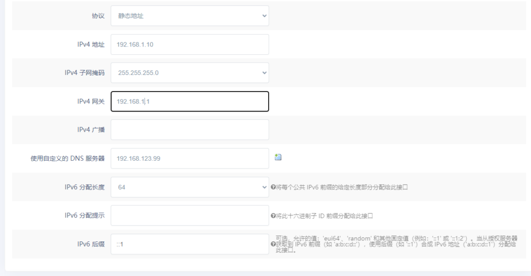
Task: Open the IPv6 分配长度 dropdown
Action: (x=190, y=187)
